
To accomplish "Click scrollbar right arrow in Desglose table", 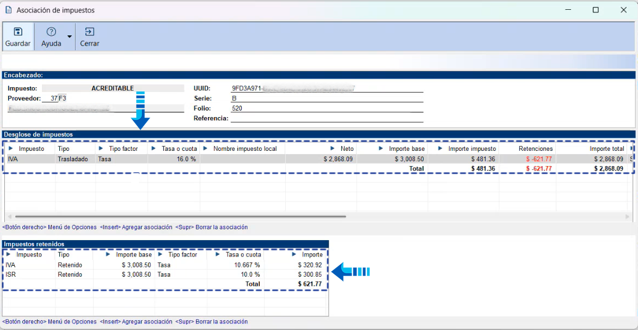I will (x=627, y=217).
